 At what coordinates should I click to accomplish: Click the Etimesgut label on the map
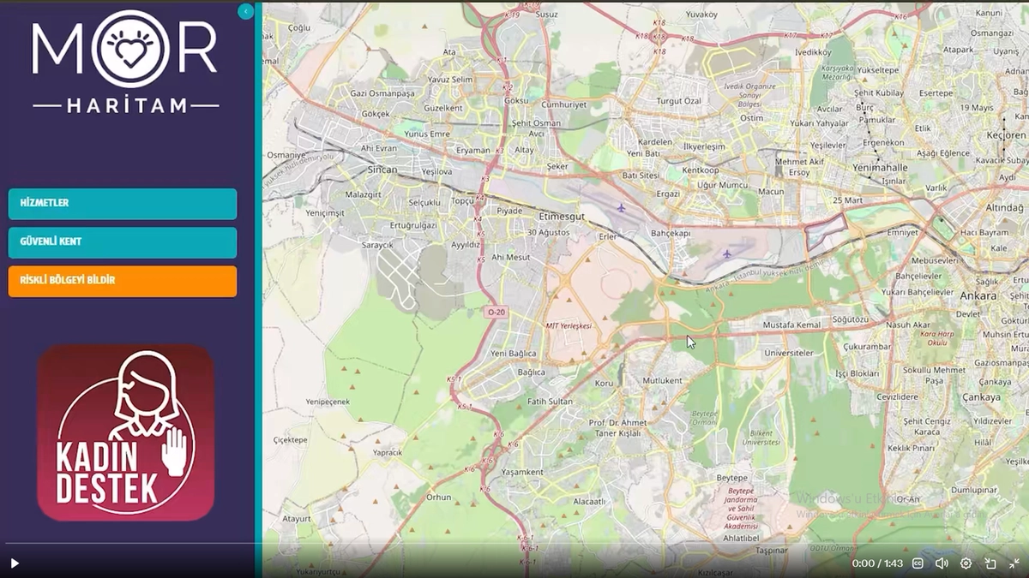(x=562, y=217)
